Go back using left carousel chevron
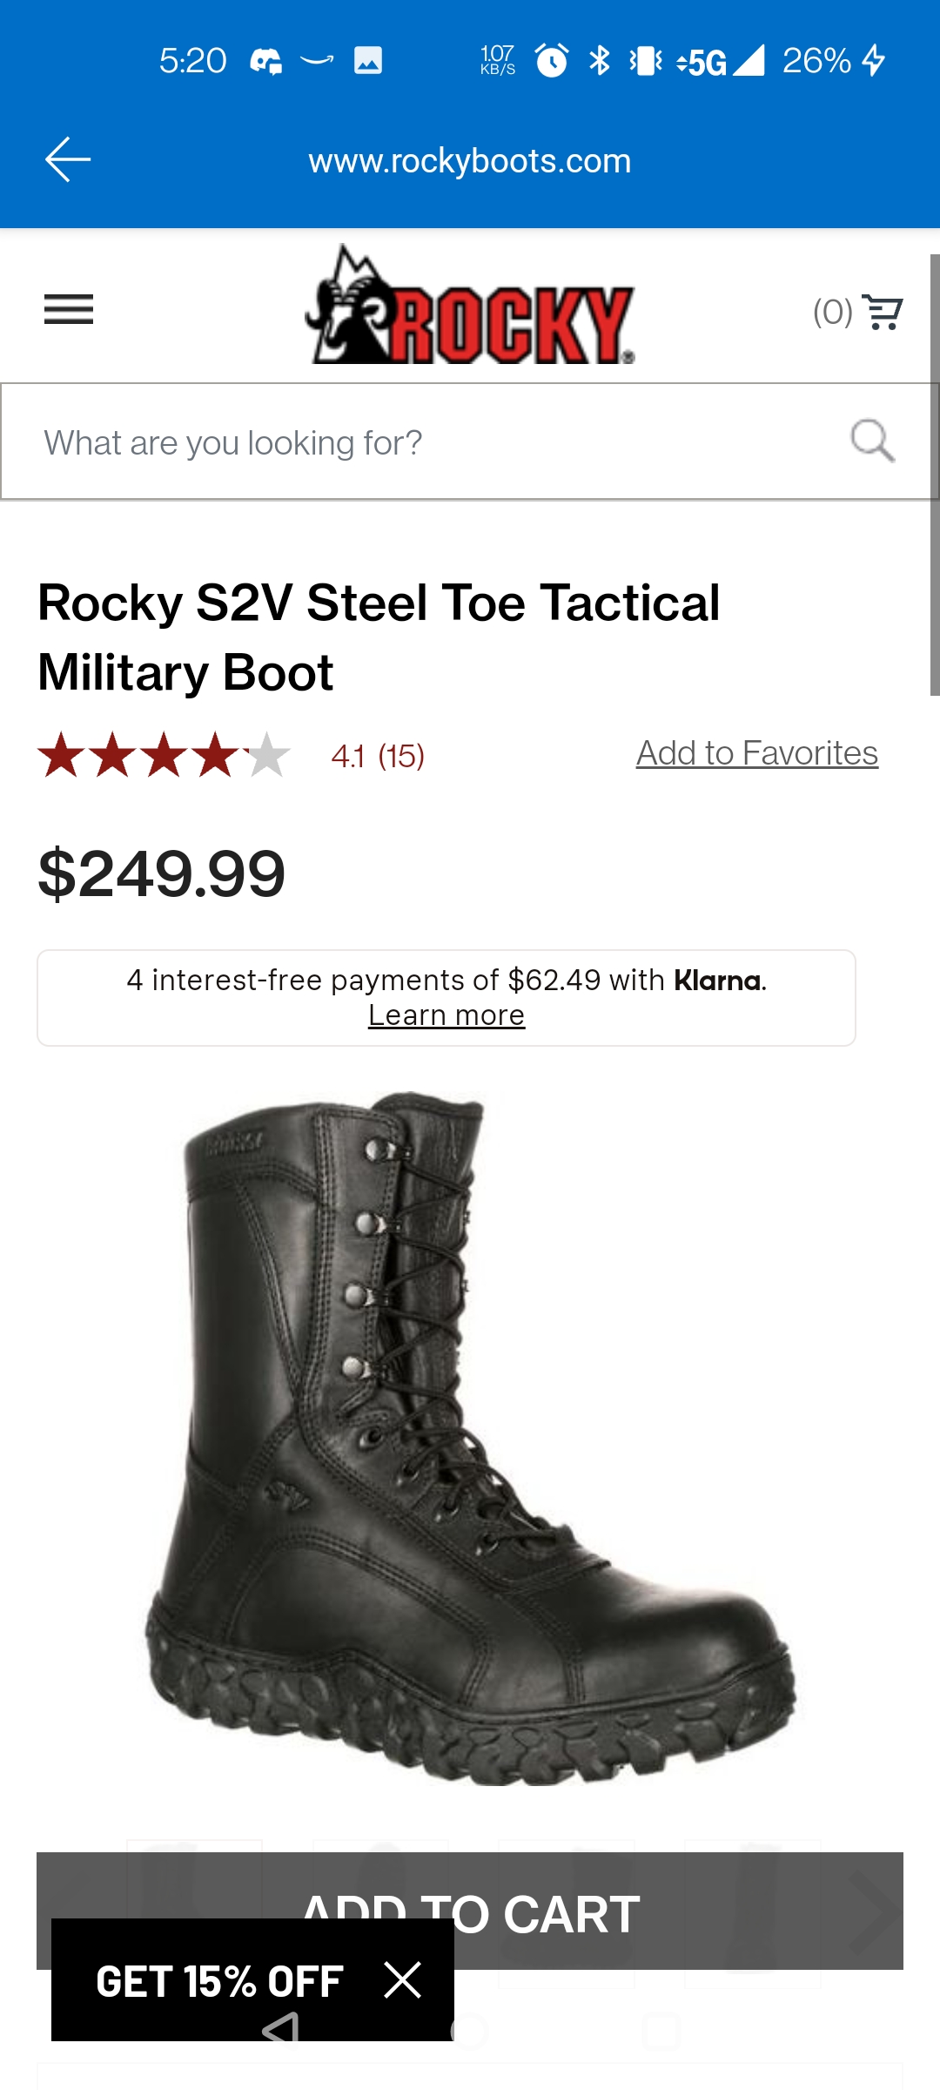The image size is (940, 2090). point(68,1911)
